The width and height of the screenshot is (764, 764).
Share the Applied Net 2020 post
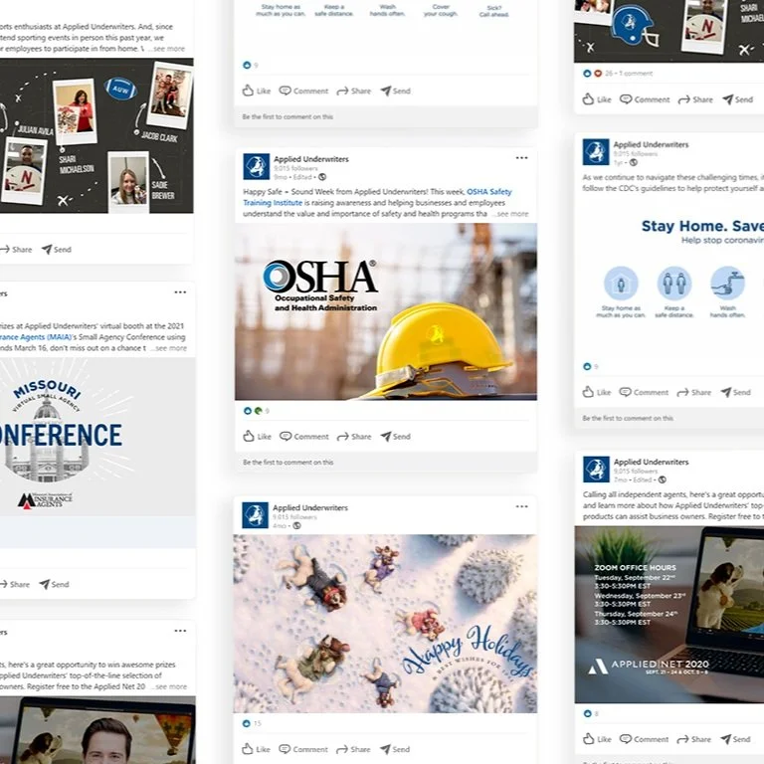tap(693, 739)
